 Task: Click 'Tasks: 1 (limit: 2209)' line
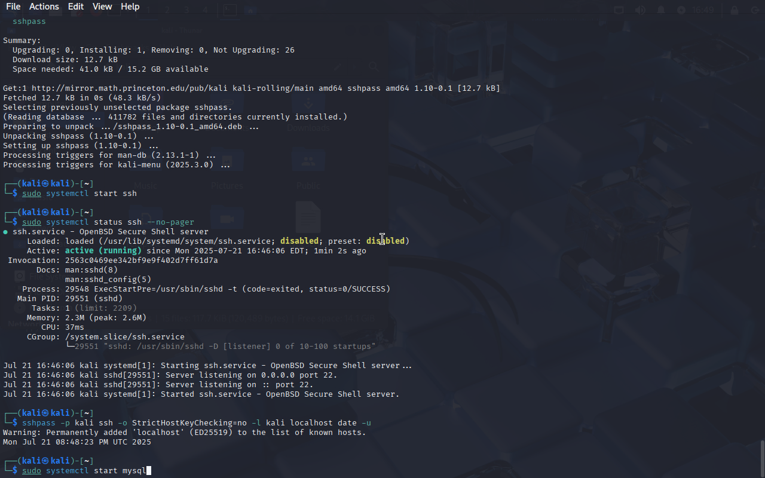coord(84,308)
